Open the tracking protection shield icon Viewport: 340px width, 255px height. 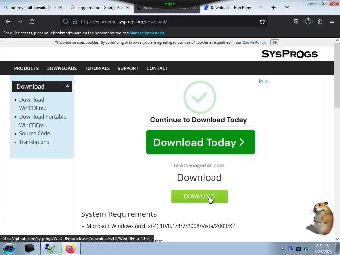(66, 21)
